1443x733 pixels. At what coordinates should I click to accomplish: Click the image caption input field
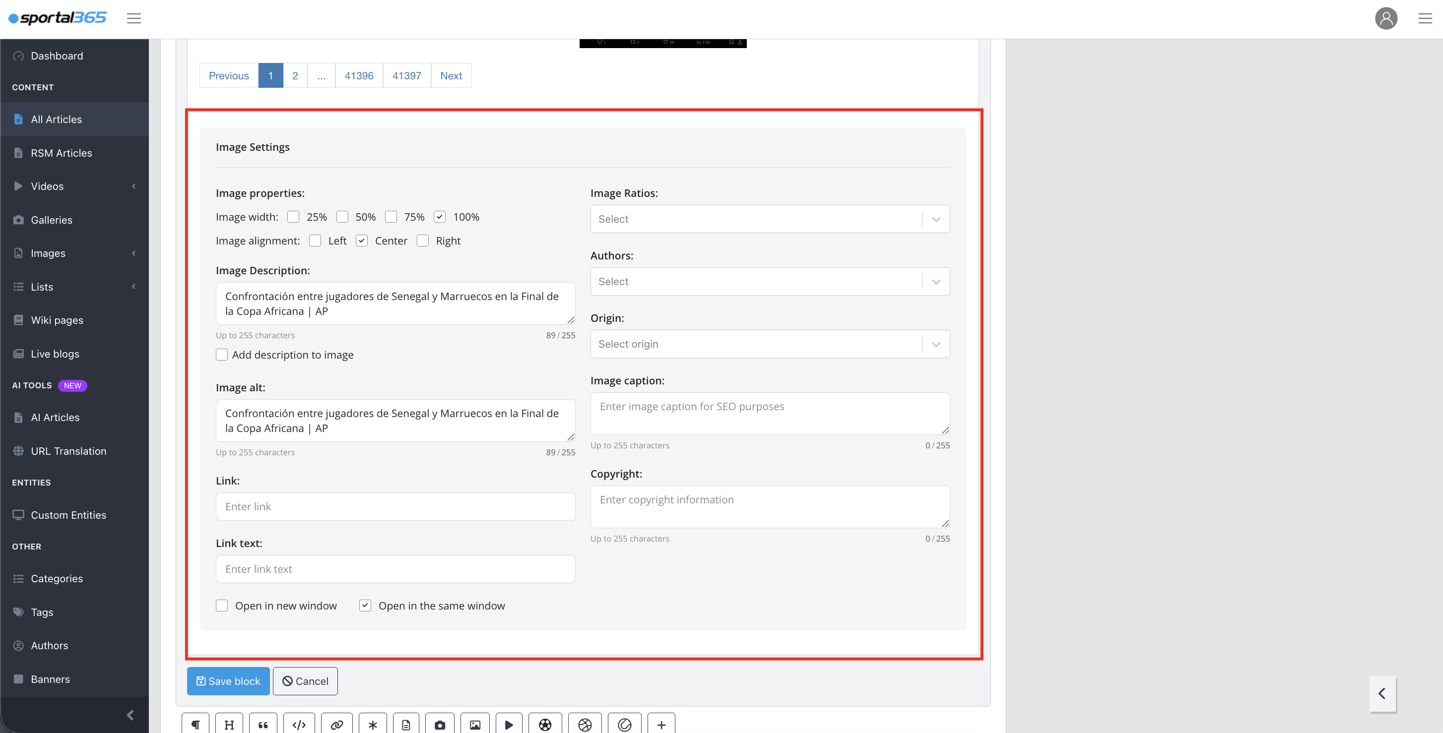point(770,413)
